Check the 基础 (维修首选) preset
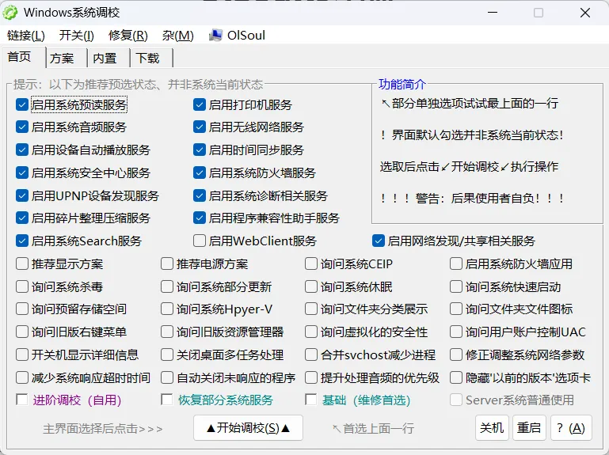This screenshot has height=455, width=609. (x=311, y=400)
